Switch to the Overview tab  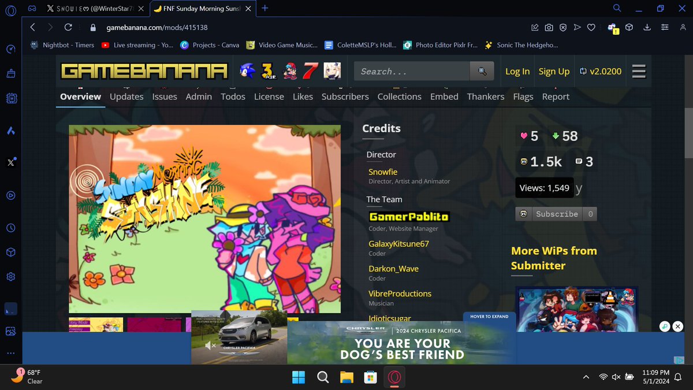coord(80,96)
